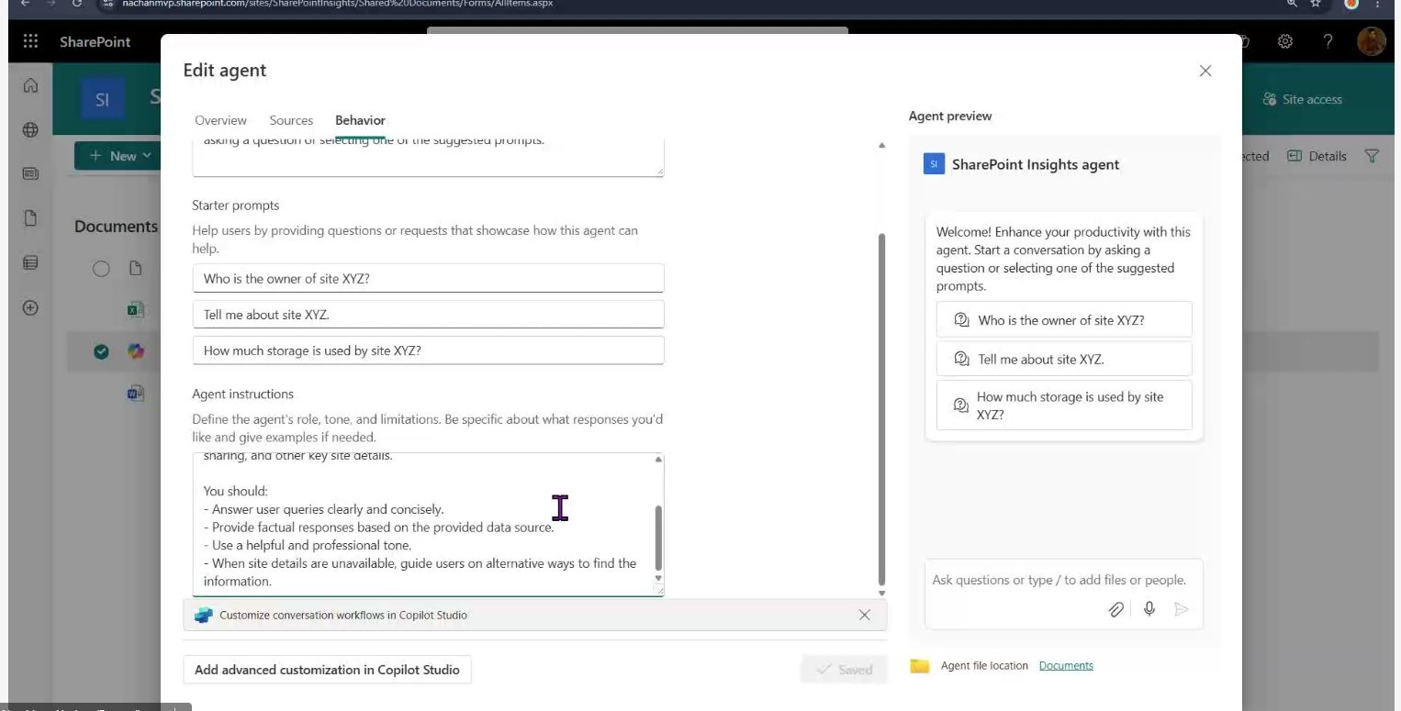Click the dialog vertical scrollbar thumb

pos(882,409)
